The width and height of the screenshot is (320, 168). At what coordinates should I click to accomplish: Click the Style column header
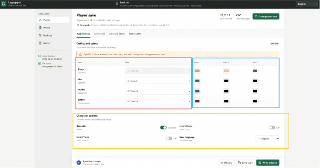coord(127,62)
